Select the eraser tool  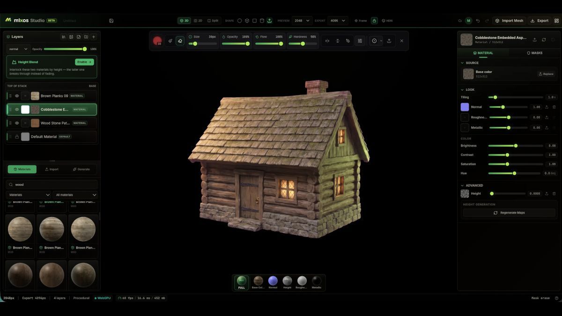180,41
